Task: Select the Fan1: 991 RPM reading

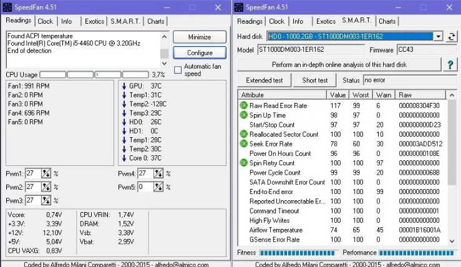Action: point(29,86)
